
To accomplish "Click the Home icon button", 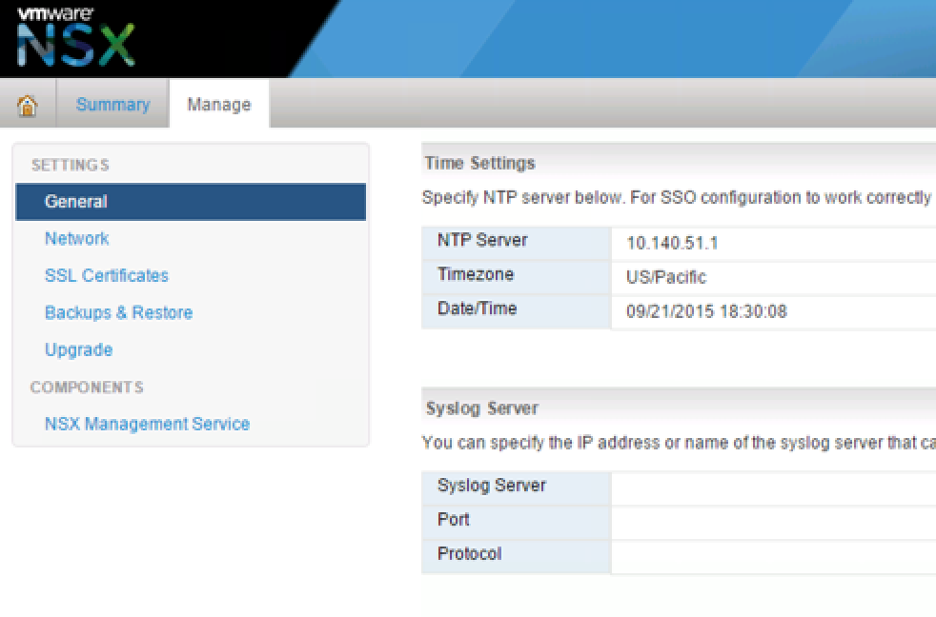I will point(28,105).
